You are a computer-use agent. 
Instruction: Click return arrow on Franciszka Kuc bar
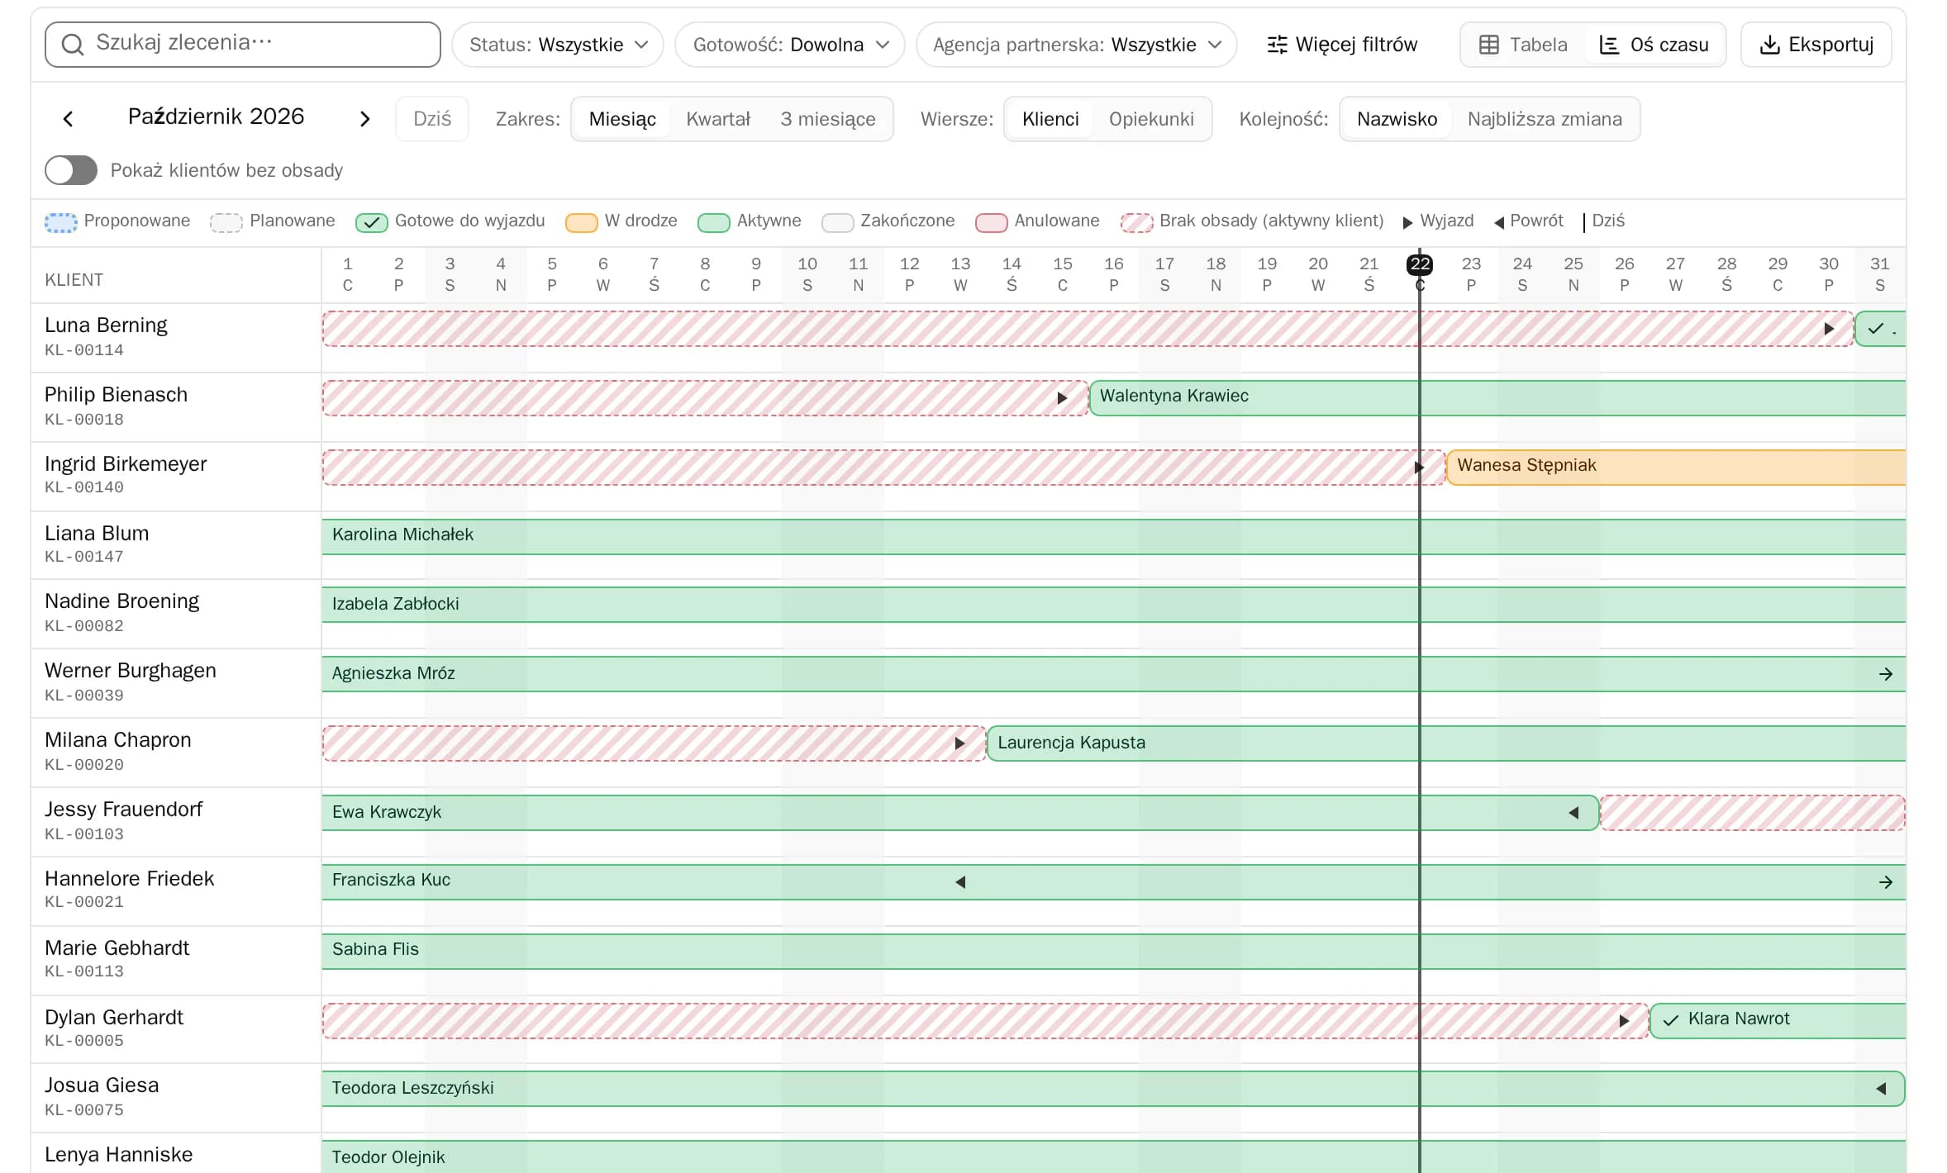pos(960,882)
